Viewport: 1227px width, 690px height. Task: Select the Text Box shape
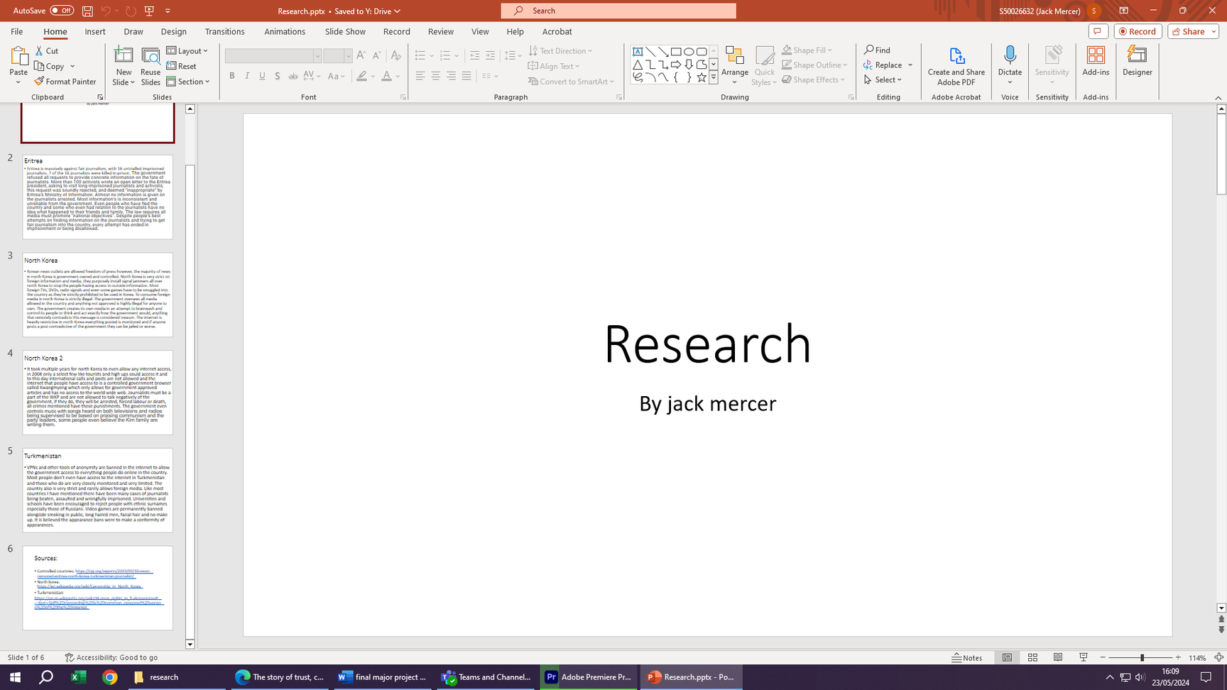(638, 52)
